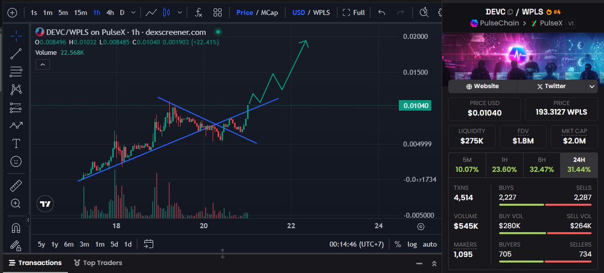Expand the chart style dropdown arrow
This screenshot has height=273, width=604.
point(180,13)
